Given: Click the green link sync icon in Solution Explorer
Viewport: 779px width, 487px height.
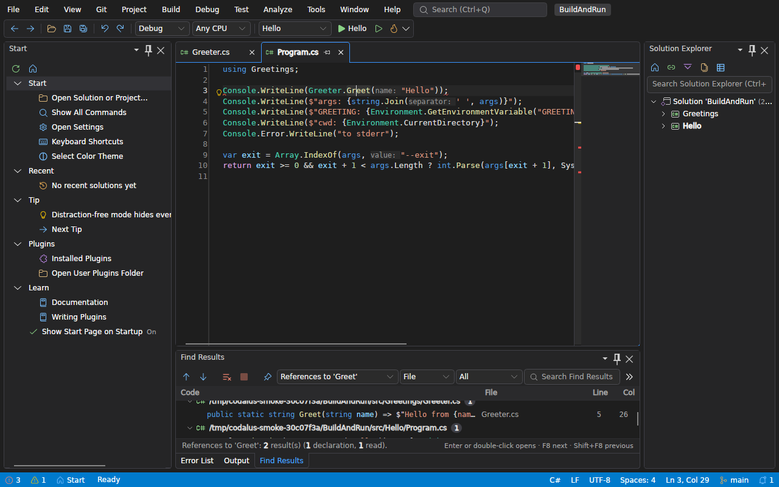Looking at the screenshot, I should click(x=671, y=68).
